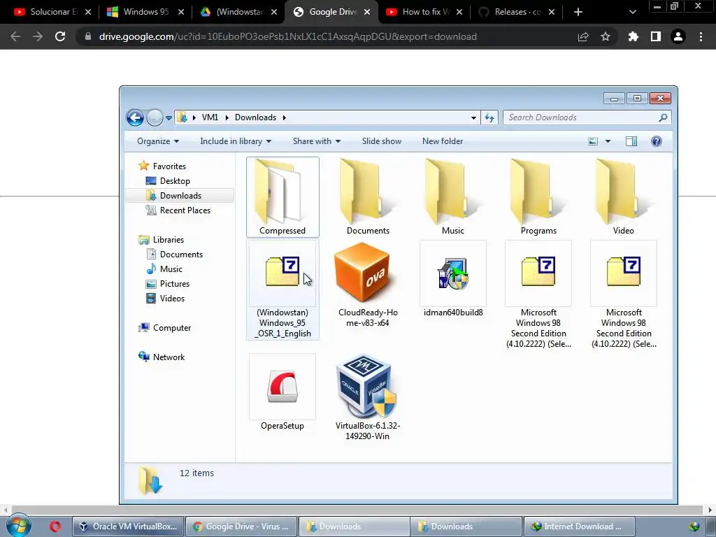The width and height of the screenshot is (716, 537).
Task: Open Chrome three-dot menu
Action: pyautogui.click(x=701, y=36)
